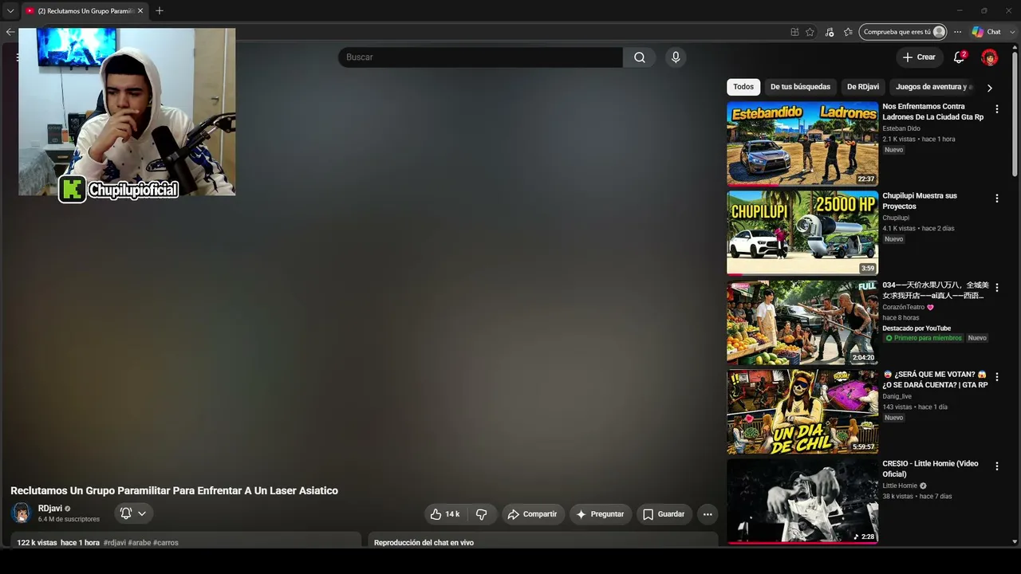Close the Reclutamos Un Grupo tab

[x=140, y=11]
